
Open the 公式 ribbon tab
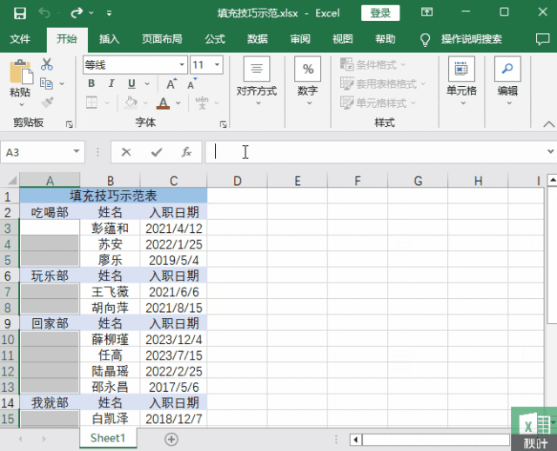pyautogui.click(x=215, y=38)
